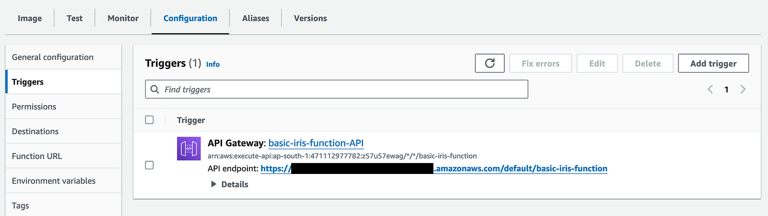Select all triggers using the header checkbox
This screenshot has width=768, height=216.
pyautogui.click(x=149, y=120)
